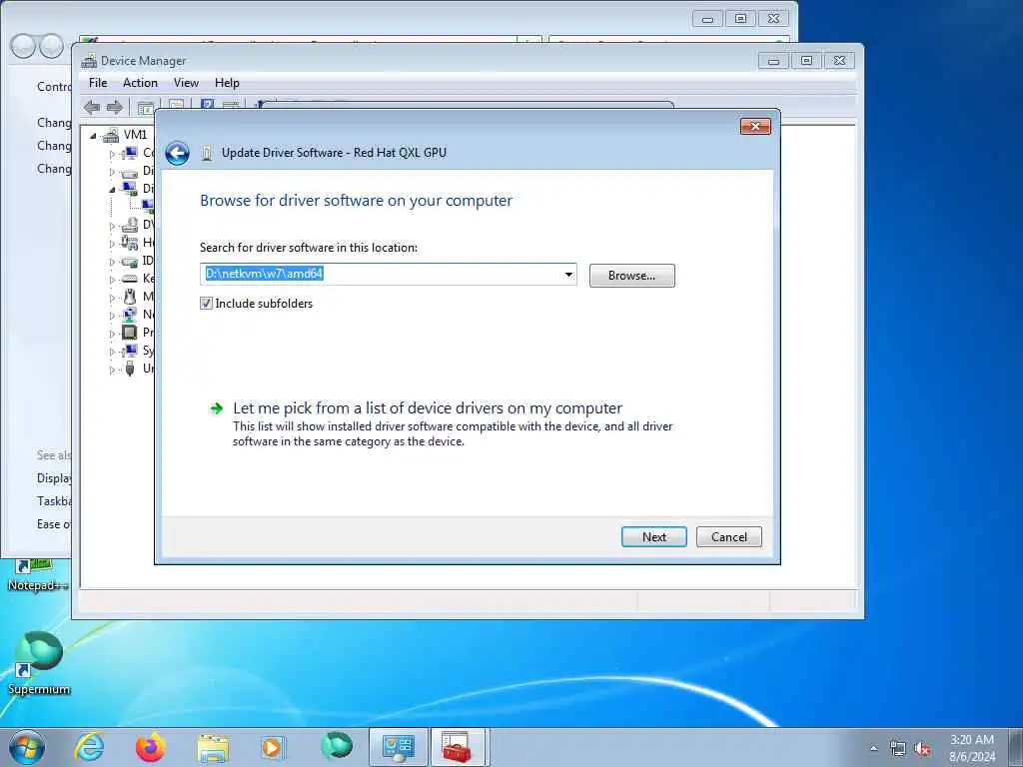This screenshot has height=767, width=1023.
Task: Click the device icon beside Update Driver Software title
Action: pos(207,153)
